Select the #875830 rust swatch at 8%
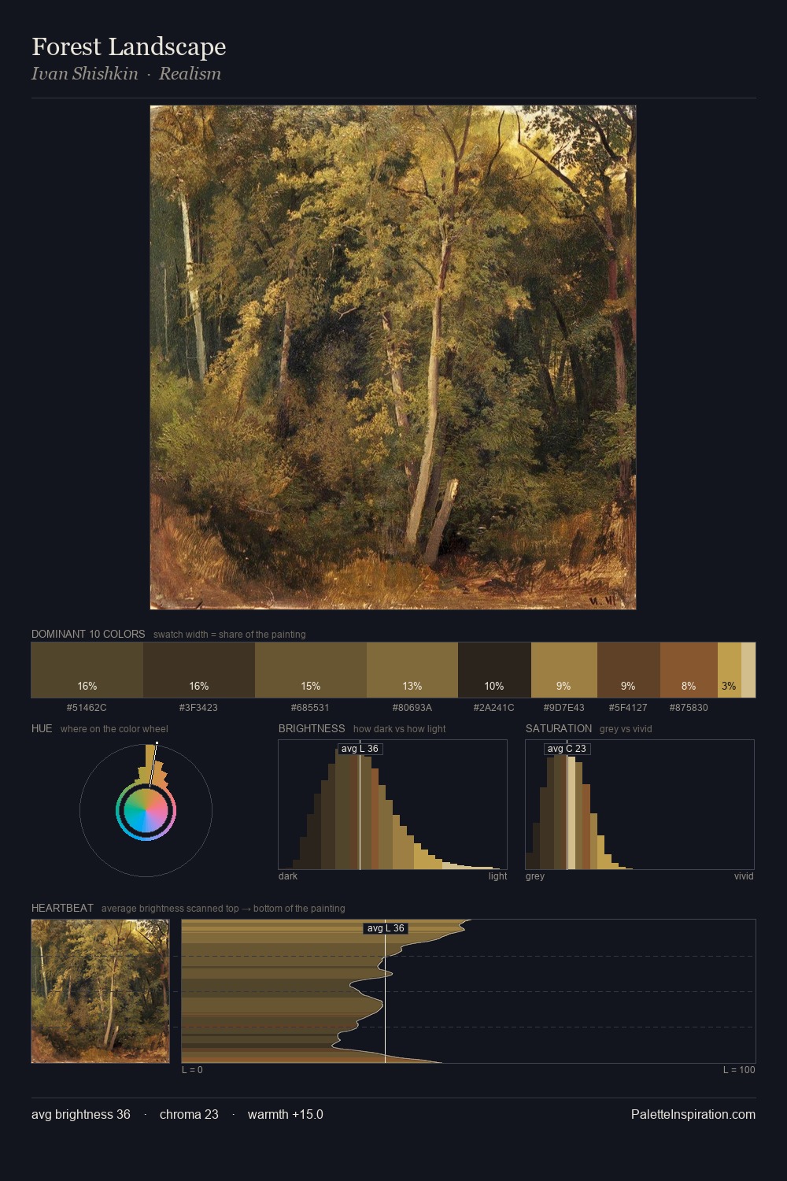Viewport: 787px width, 1181px height. point(689,670)
